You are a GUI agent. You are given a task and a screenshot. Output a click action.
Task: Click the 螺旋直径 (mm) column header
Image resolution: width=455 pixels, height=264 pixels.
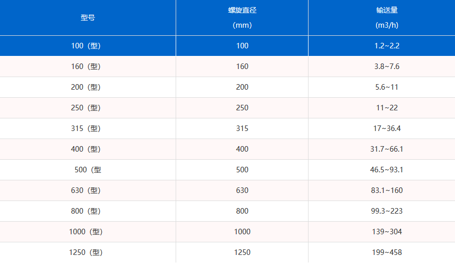click(x=242, y=18)
